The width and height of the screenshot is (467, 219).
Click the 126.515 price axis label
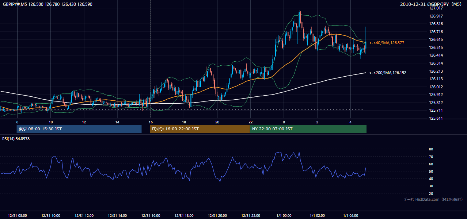click(x=436, y=47)
